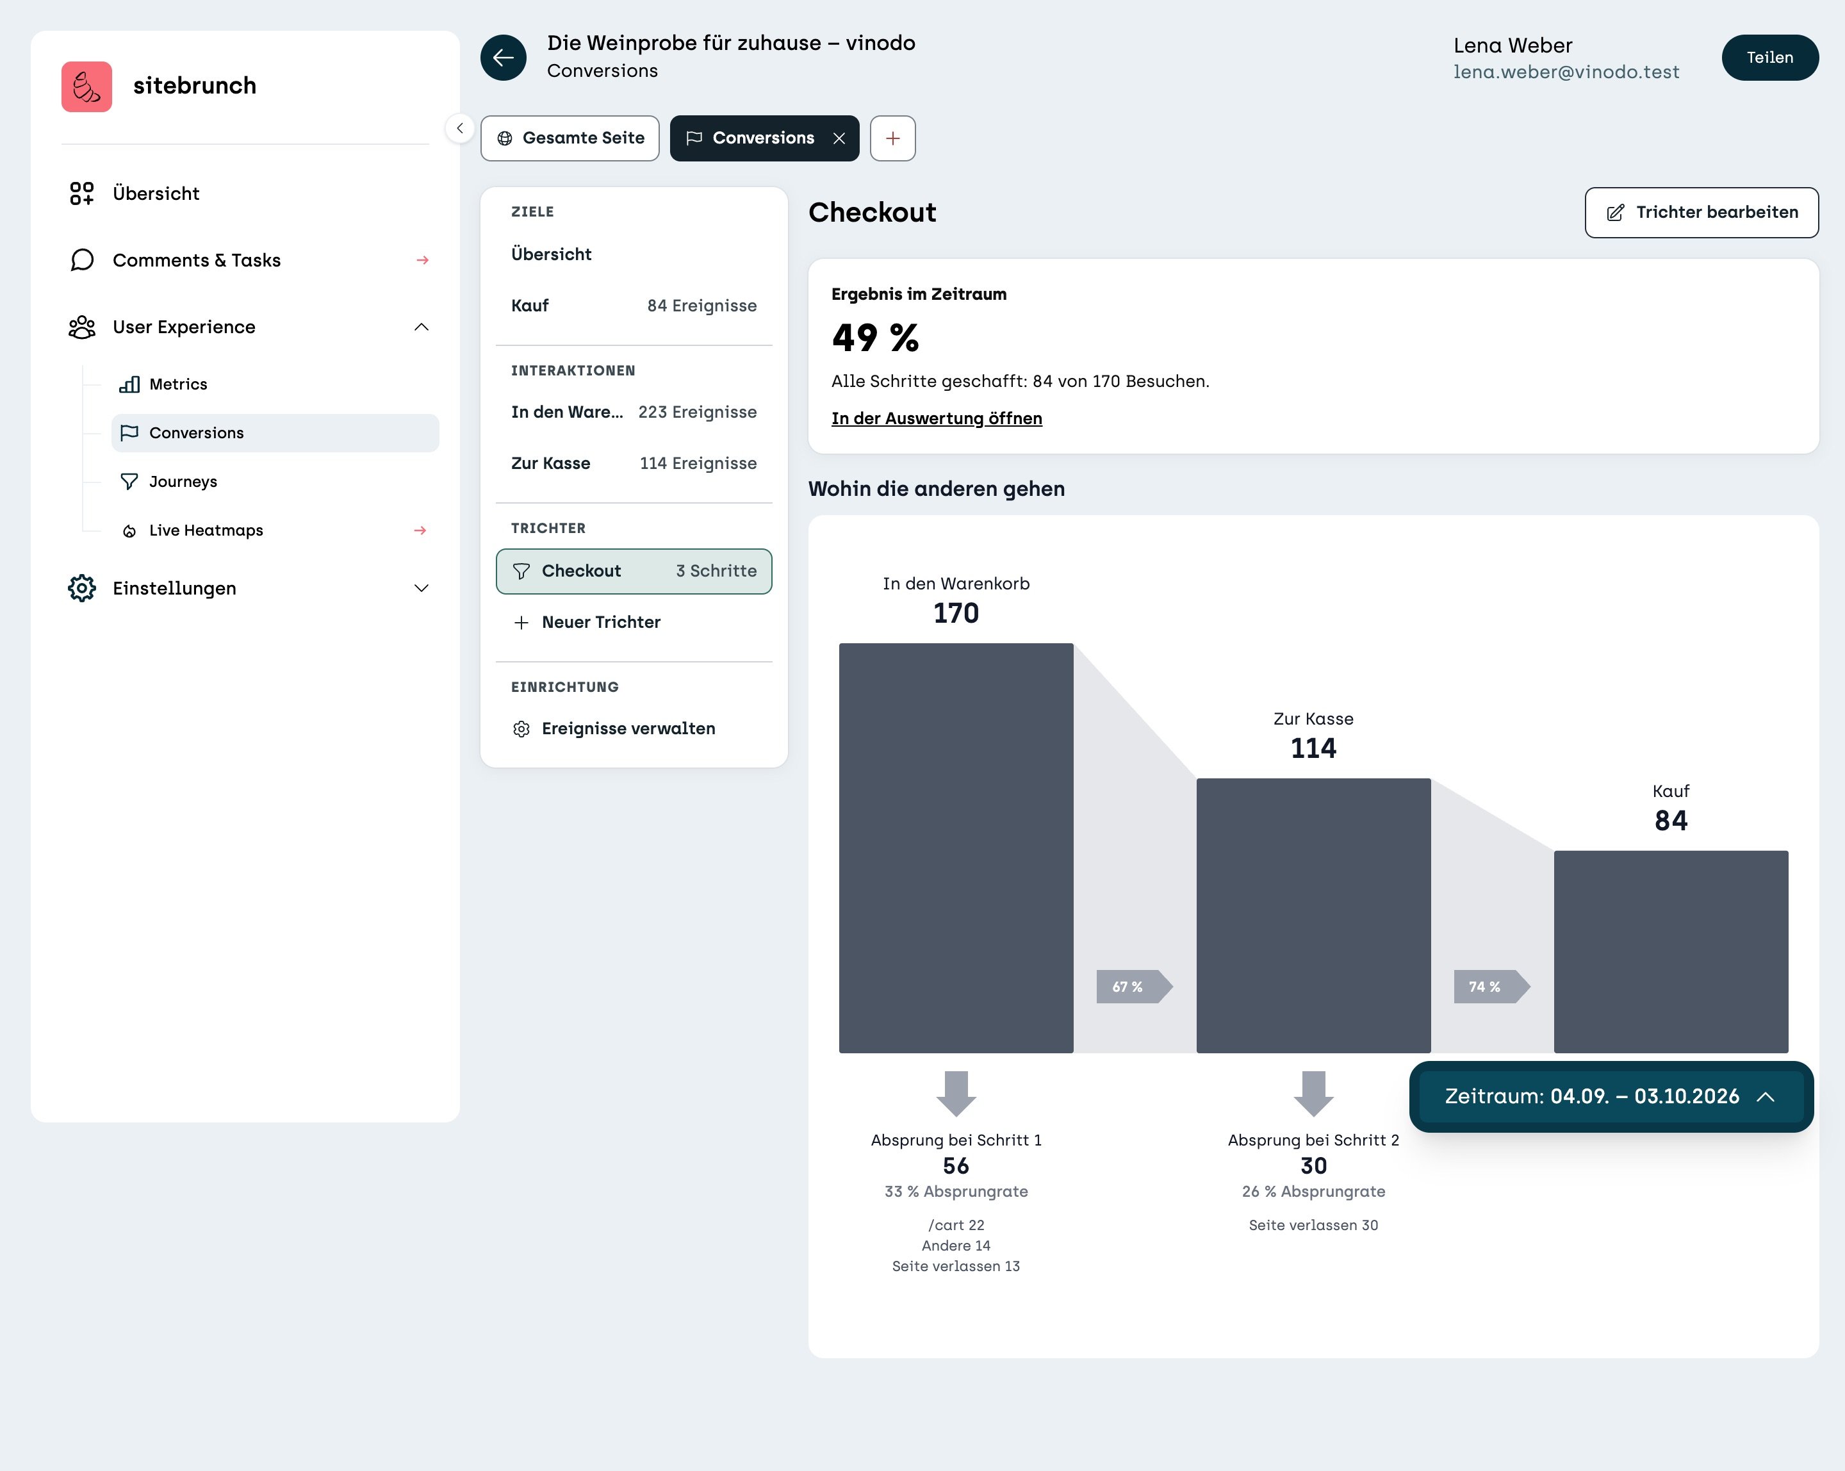1845x1471 pixels.
Task: Click the Einstellungen gear icon
Action: [82, 588]
